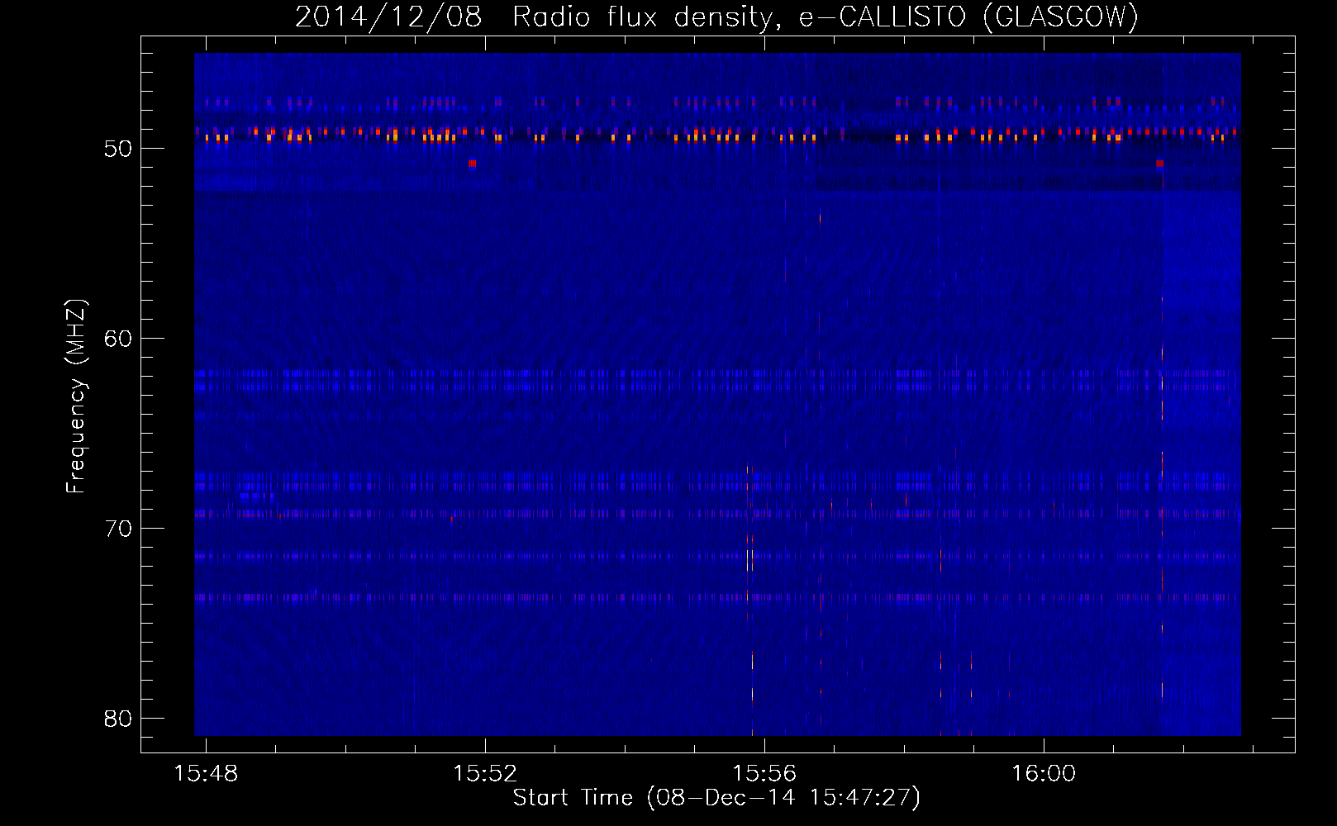Click the 15:52 time tick label

click(485, 773)
